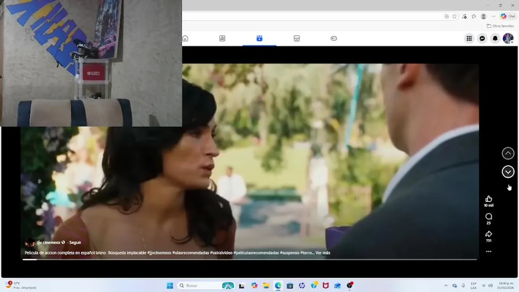
Task: Open the network Wi-Fi quick settings
Action: coord(484,286)
